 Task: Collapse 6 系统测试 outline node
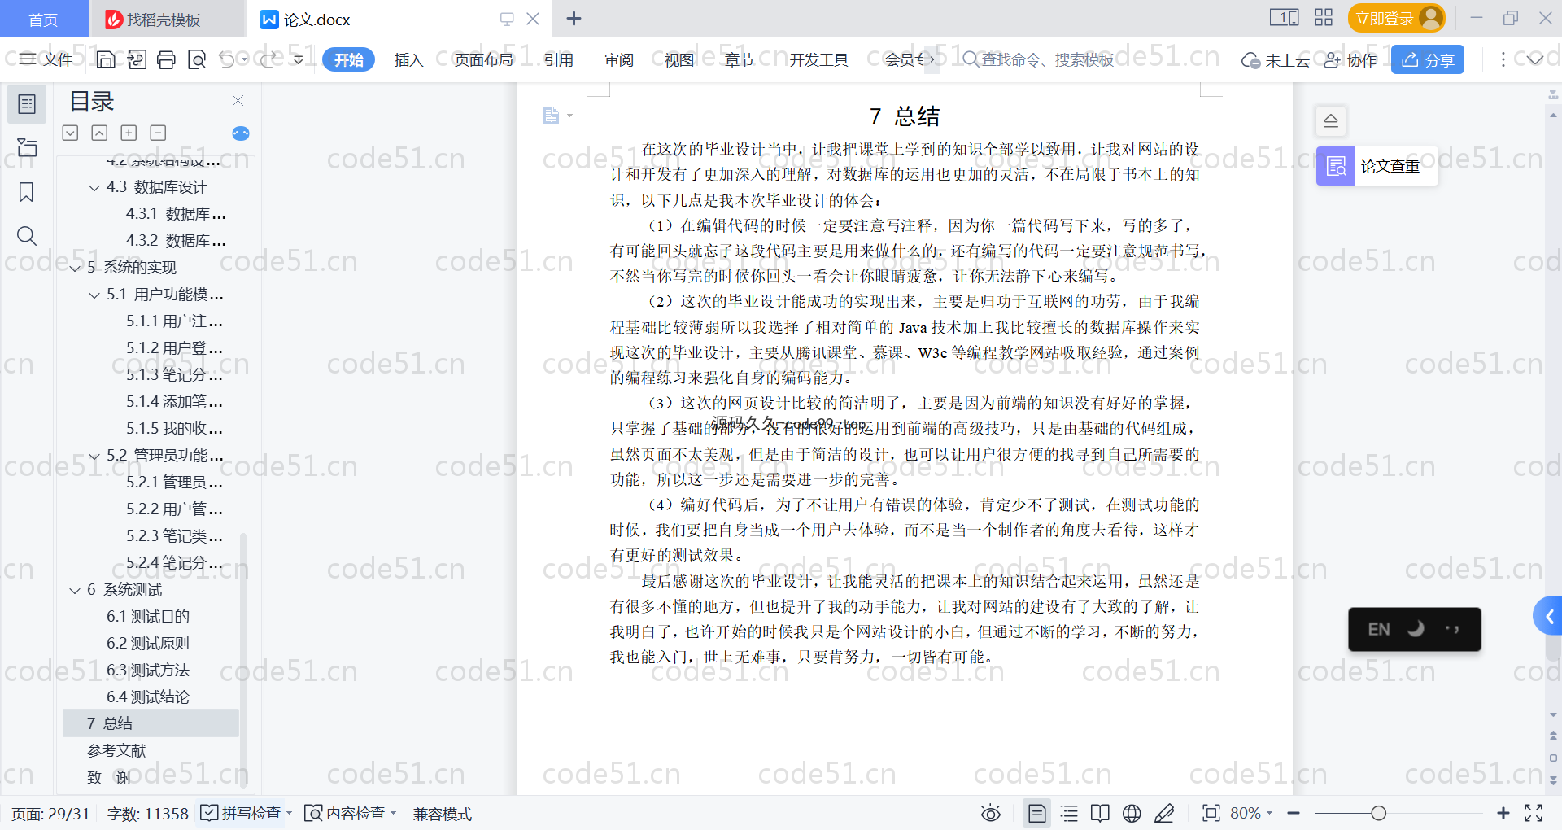click(x=75, y=591)
